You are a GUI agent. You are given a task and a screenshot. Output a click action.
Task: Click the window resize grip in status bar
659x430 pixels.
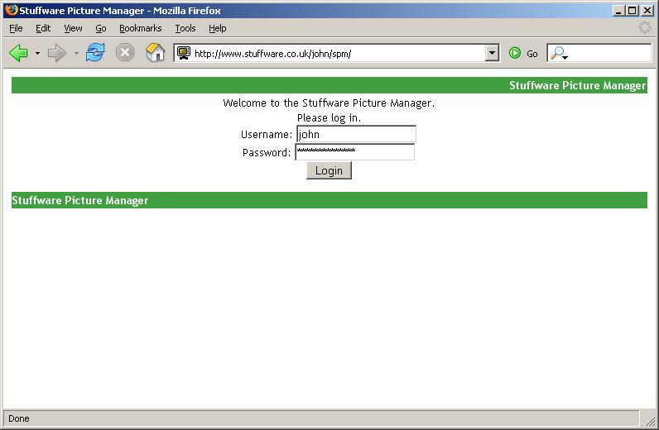pos(649,419)
